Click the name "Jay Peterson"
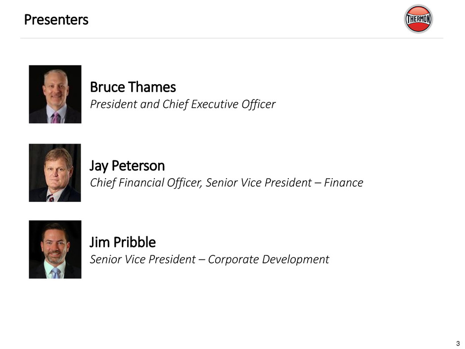Viewport: 465px width, 349px height. [127, 165]
